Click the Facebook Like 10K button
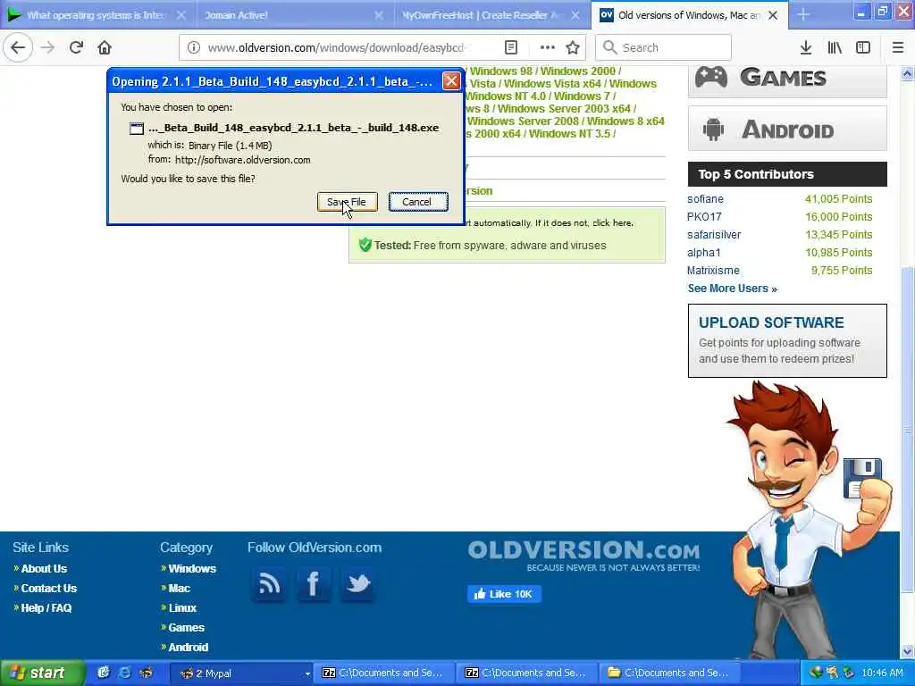Image resolution: width=915 pixels, height=686 pixels. click(x=504, y=594)
